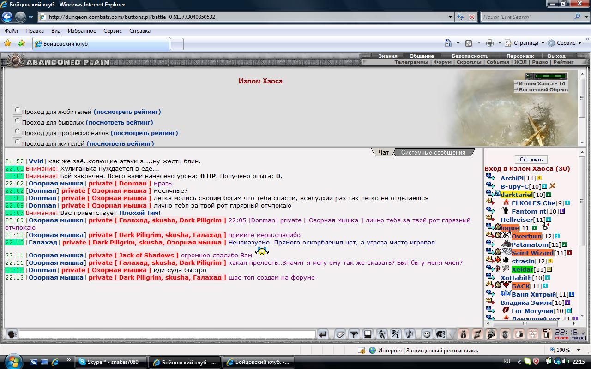591x369 pixels.
Task: Click the info icon next to ArchiPi
Action: (539, 178)
